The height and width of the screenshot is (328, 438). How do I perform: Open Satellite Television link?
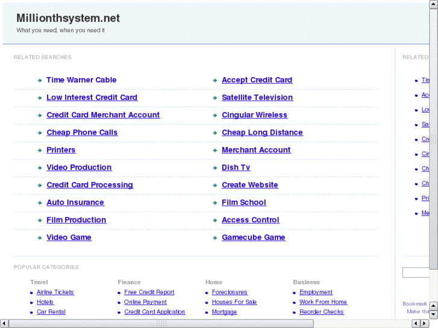click(x=257, y=97)
